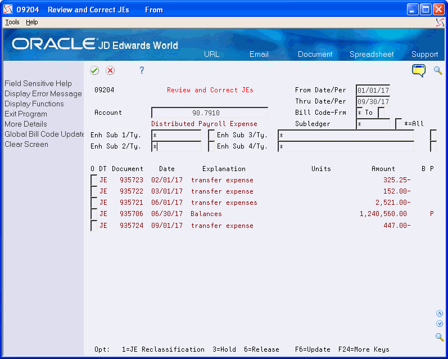The image size is (448, 359).
Task: Click the Enh Sub 1 type small field
Action: pos(211,135)
